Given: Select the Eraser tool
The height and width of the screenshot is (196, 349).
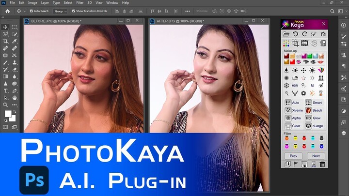Looking at the screenshot, I should click(x=15, y=70).
